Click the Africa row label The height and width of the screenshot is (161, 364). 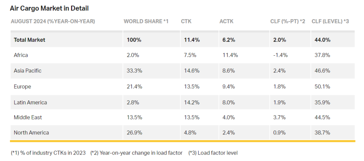pyautogui.click(x=21, y=55)
